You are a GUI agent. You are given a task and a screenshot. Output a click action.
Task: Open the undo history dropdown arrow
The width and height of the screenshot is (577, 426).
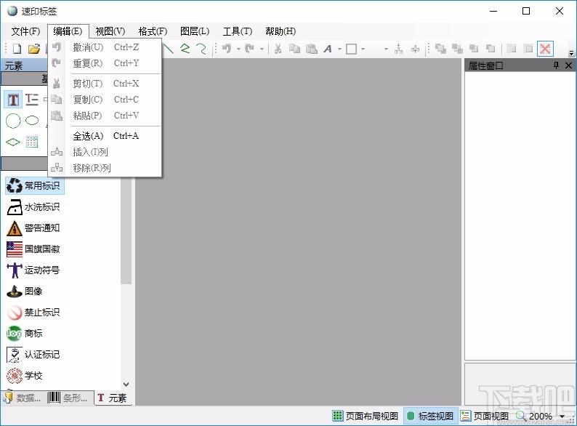(238, 49)
